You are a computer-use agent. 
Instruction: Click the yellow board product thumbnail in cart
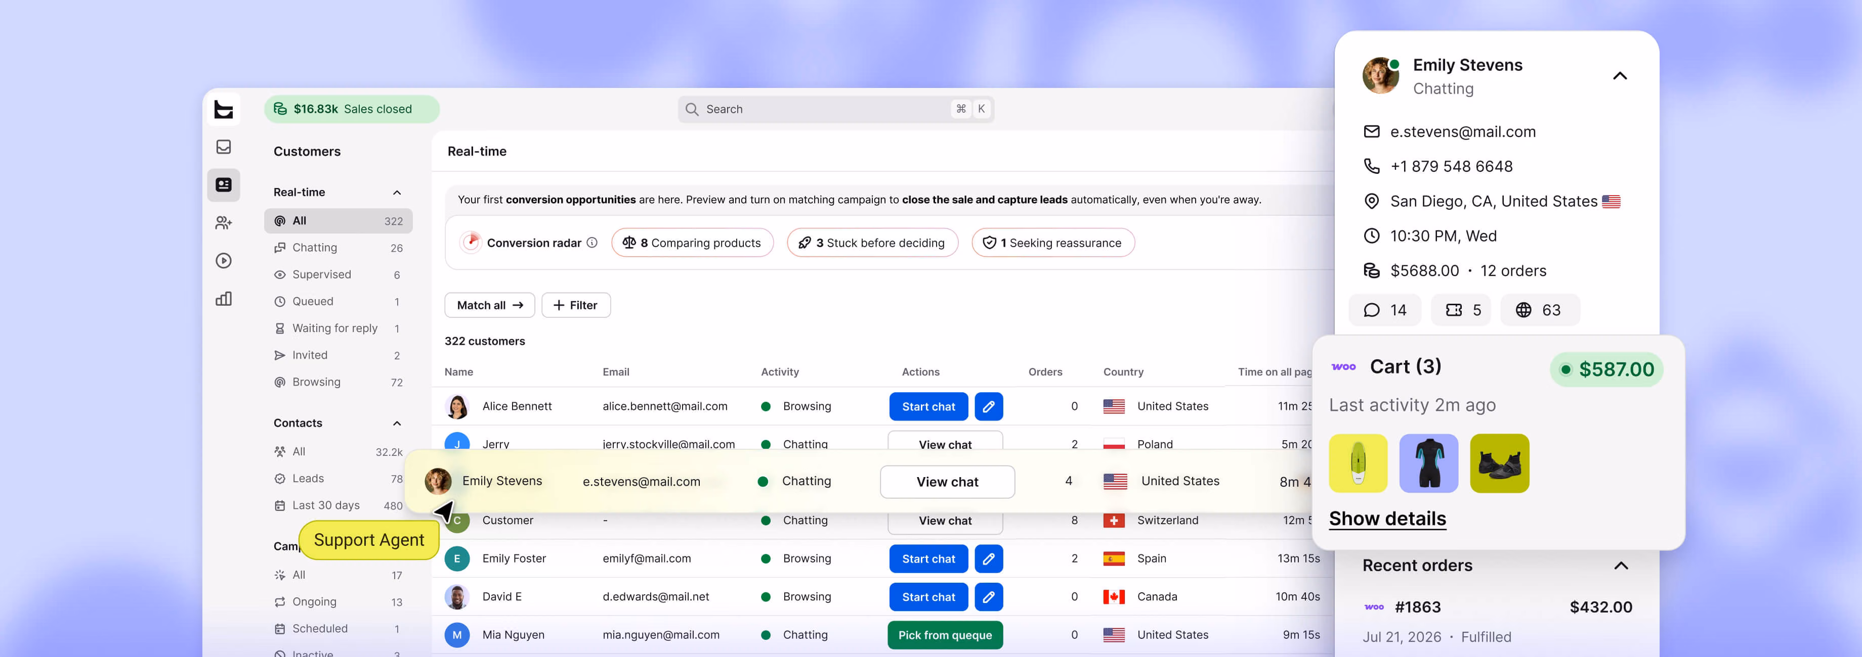pos(1358,463)
